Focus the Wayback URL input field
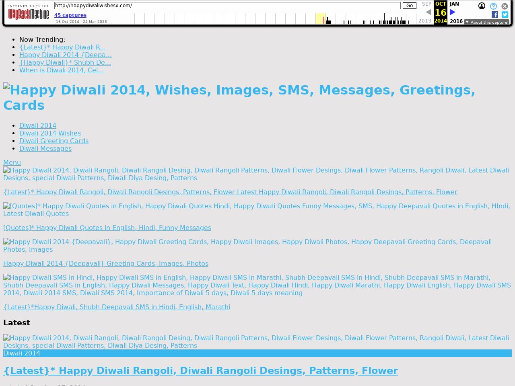The image size is (515, 386). 227,6
